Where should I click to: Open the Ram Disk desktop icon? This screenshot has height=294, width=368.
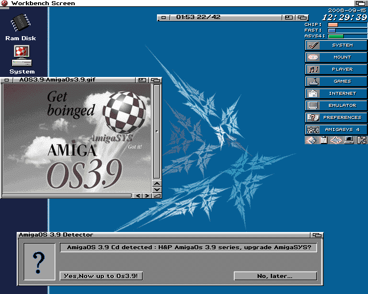click(21, 23)
